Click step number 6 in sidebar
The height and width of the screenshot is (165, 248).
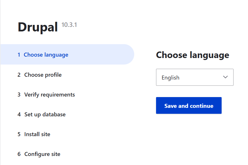tap(19, 154)
